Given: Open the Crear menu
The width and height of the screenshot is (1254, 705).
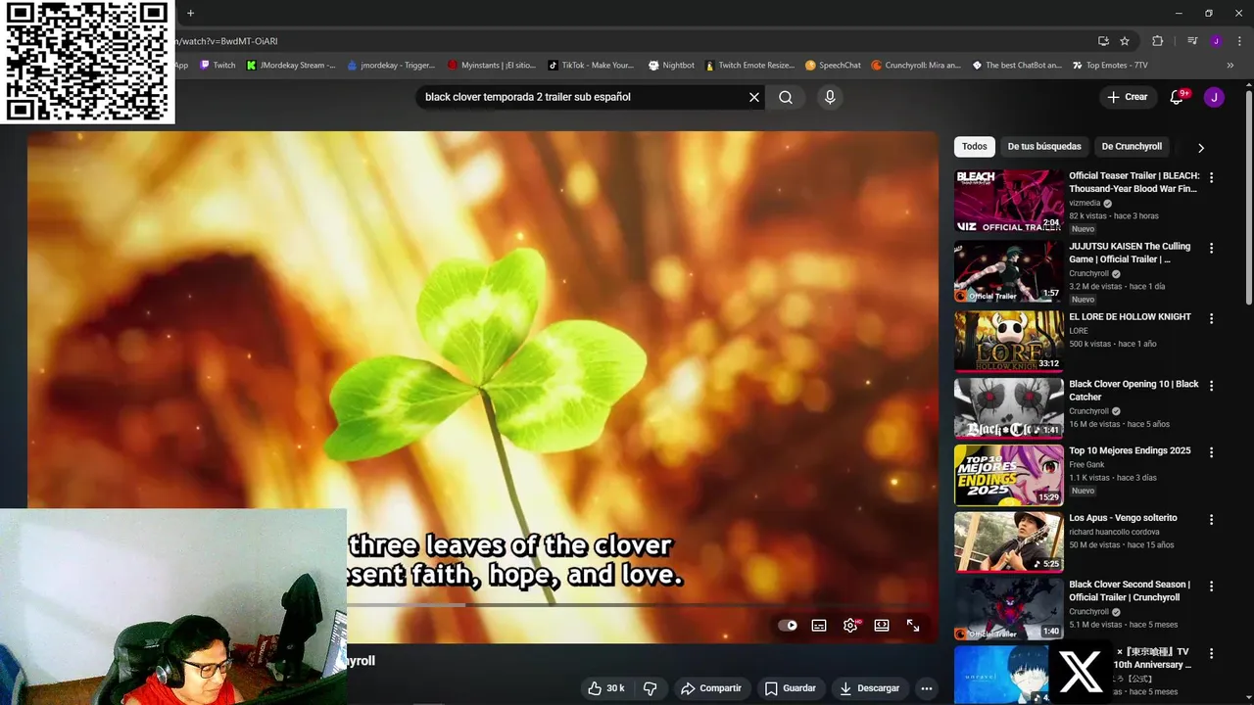Looking at the screenshot, I should [1127, 97].
